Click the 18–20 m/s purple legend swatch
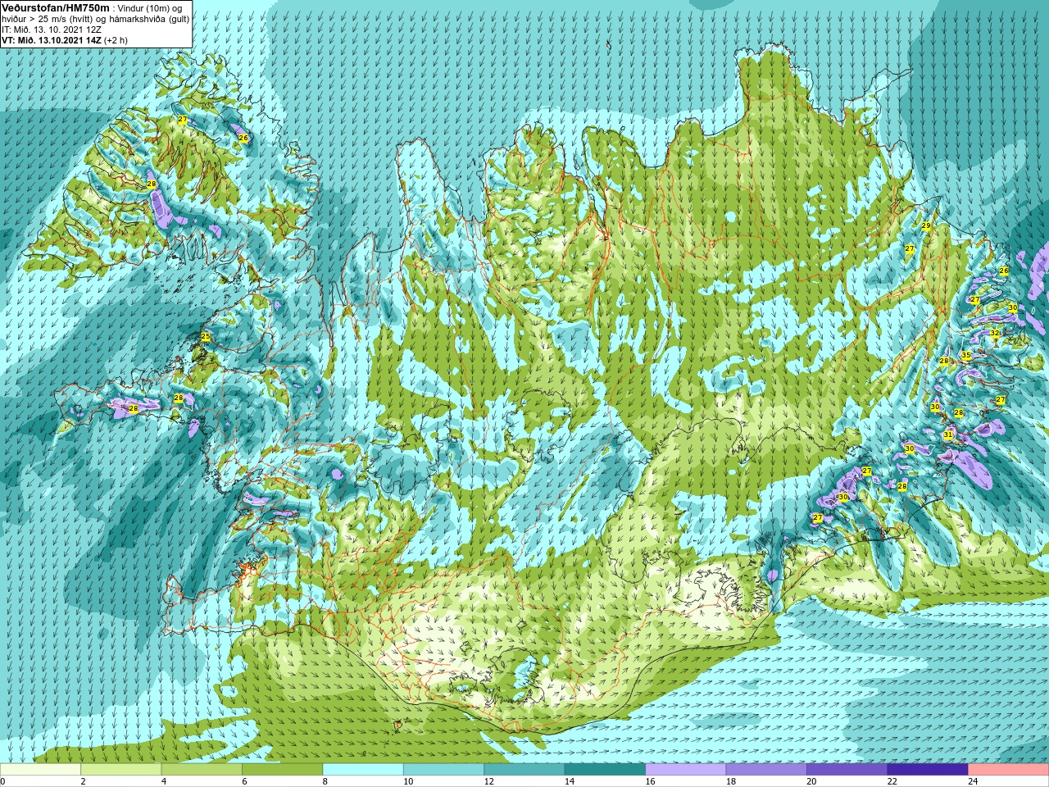The image size is (1049, 787). tap(766, 770)
